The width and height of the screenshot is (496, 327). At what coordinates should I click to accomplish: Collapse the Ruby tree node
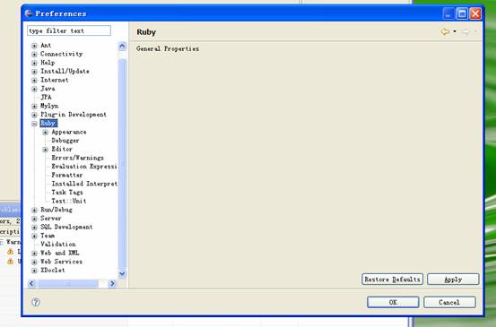(34, 124)
